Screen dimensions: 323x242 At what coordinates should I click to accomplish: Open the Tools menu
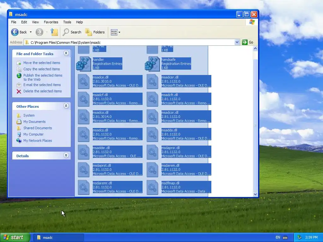coord(67,22)
